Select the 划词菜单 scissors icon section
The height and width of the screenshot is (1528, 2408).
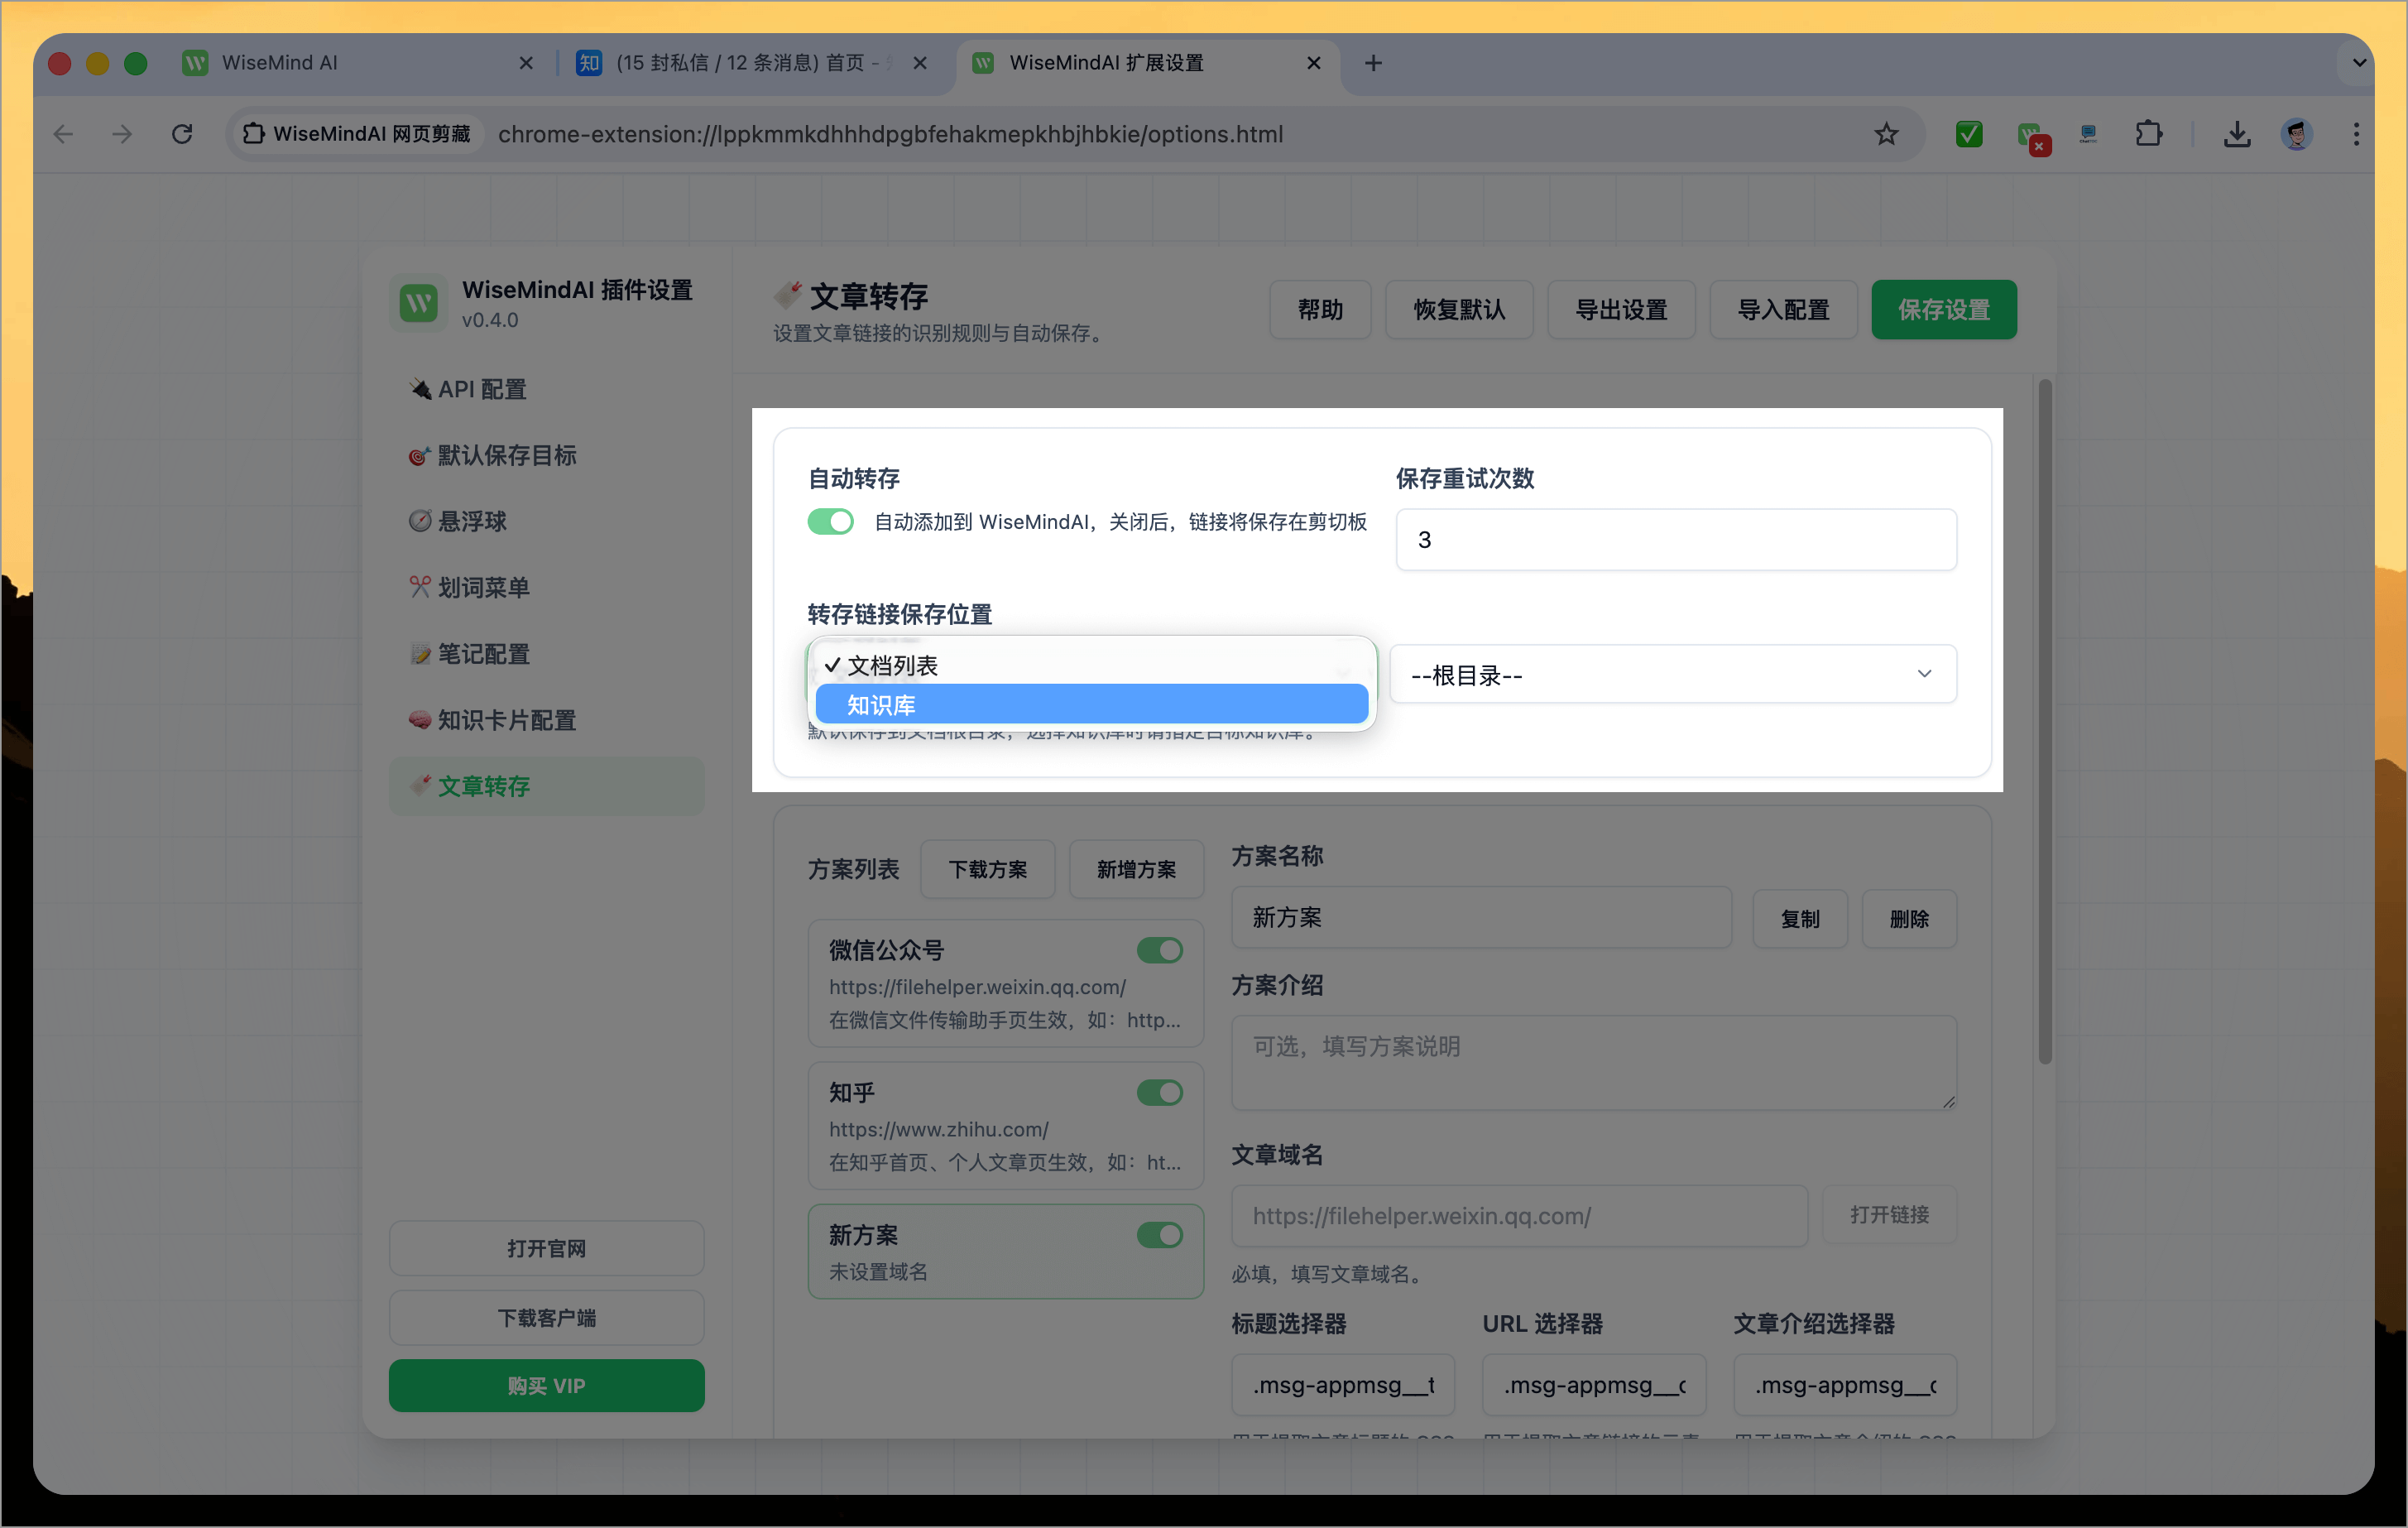[483, 587]
